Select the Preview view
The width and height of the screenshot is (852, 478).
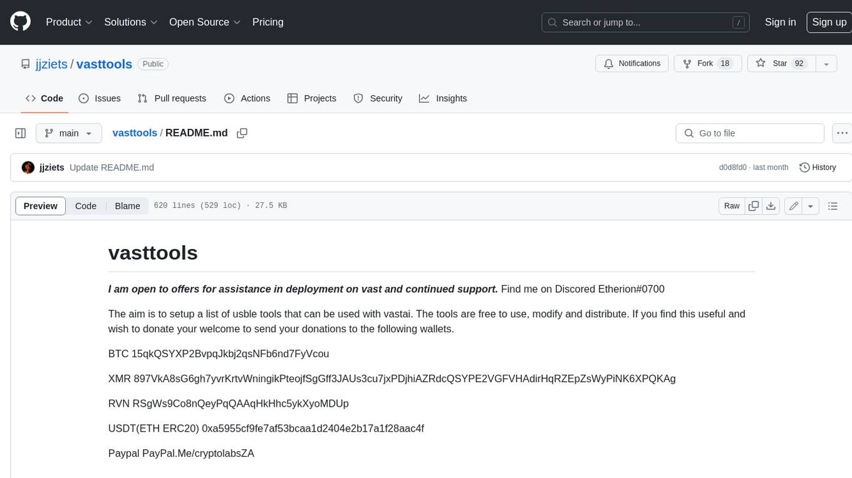coord(41,206)
